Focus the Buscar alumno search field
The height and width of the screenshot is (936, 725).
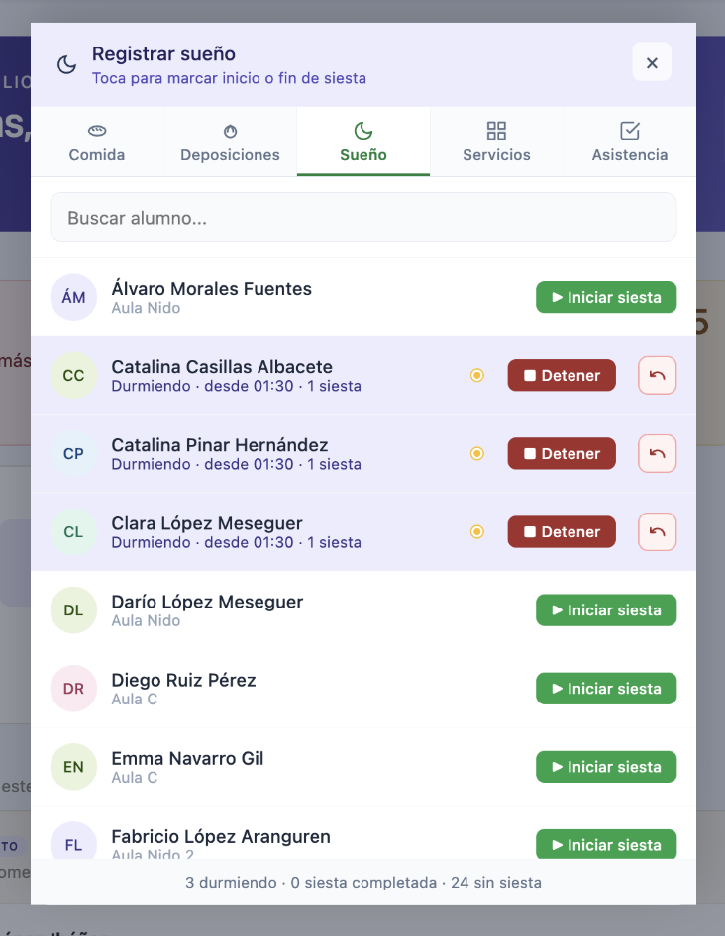363,218
